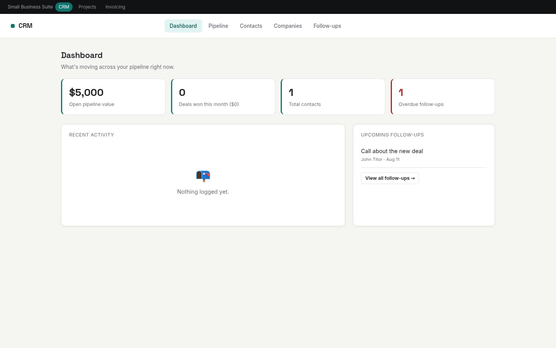556x348 pixels.
Task: Open the Open pipeline value card
Action: point(113,97)
